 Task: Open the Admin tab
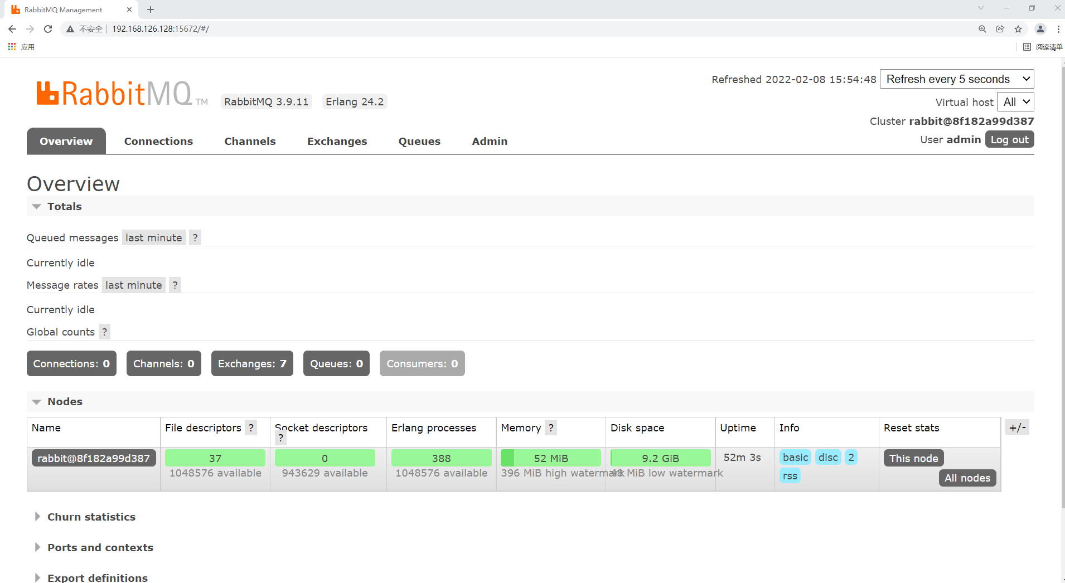click(489, 141)
